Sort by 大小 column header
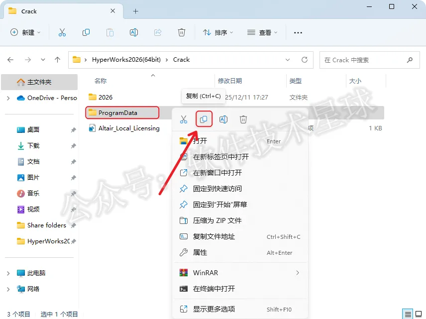The height and width of the screenshot is (319, 426). point(355,81)
